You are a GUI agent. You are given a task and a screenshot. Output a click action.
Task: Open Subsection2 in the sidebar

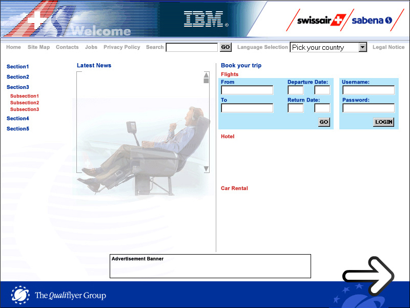(x=25, y=103)
